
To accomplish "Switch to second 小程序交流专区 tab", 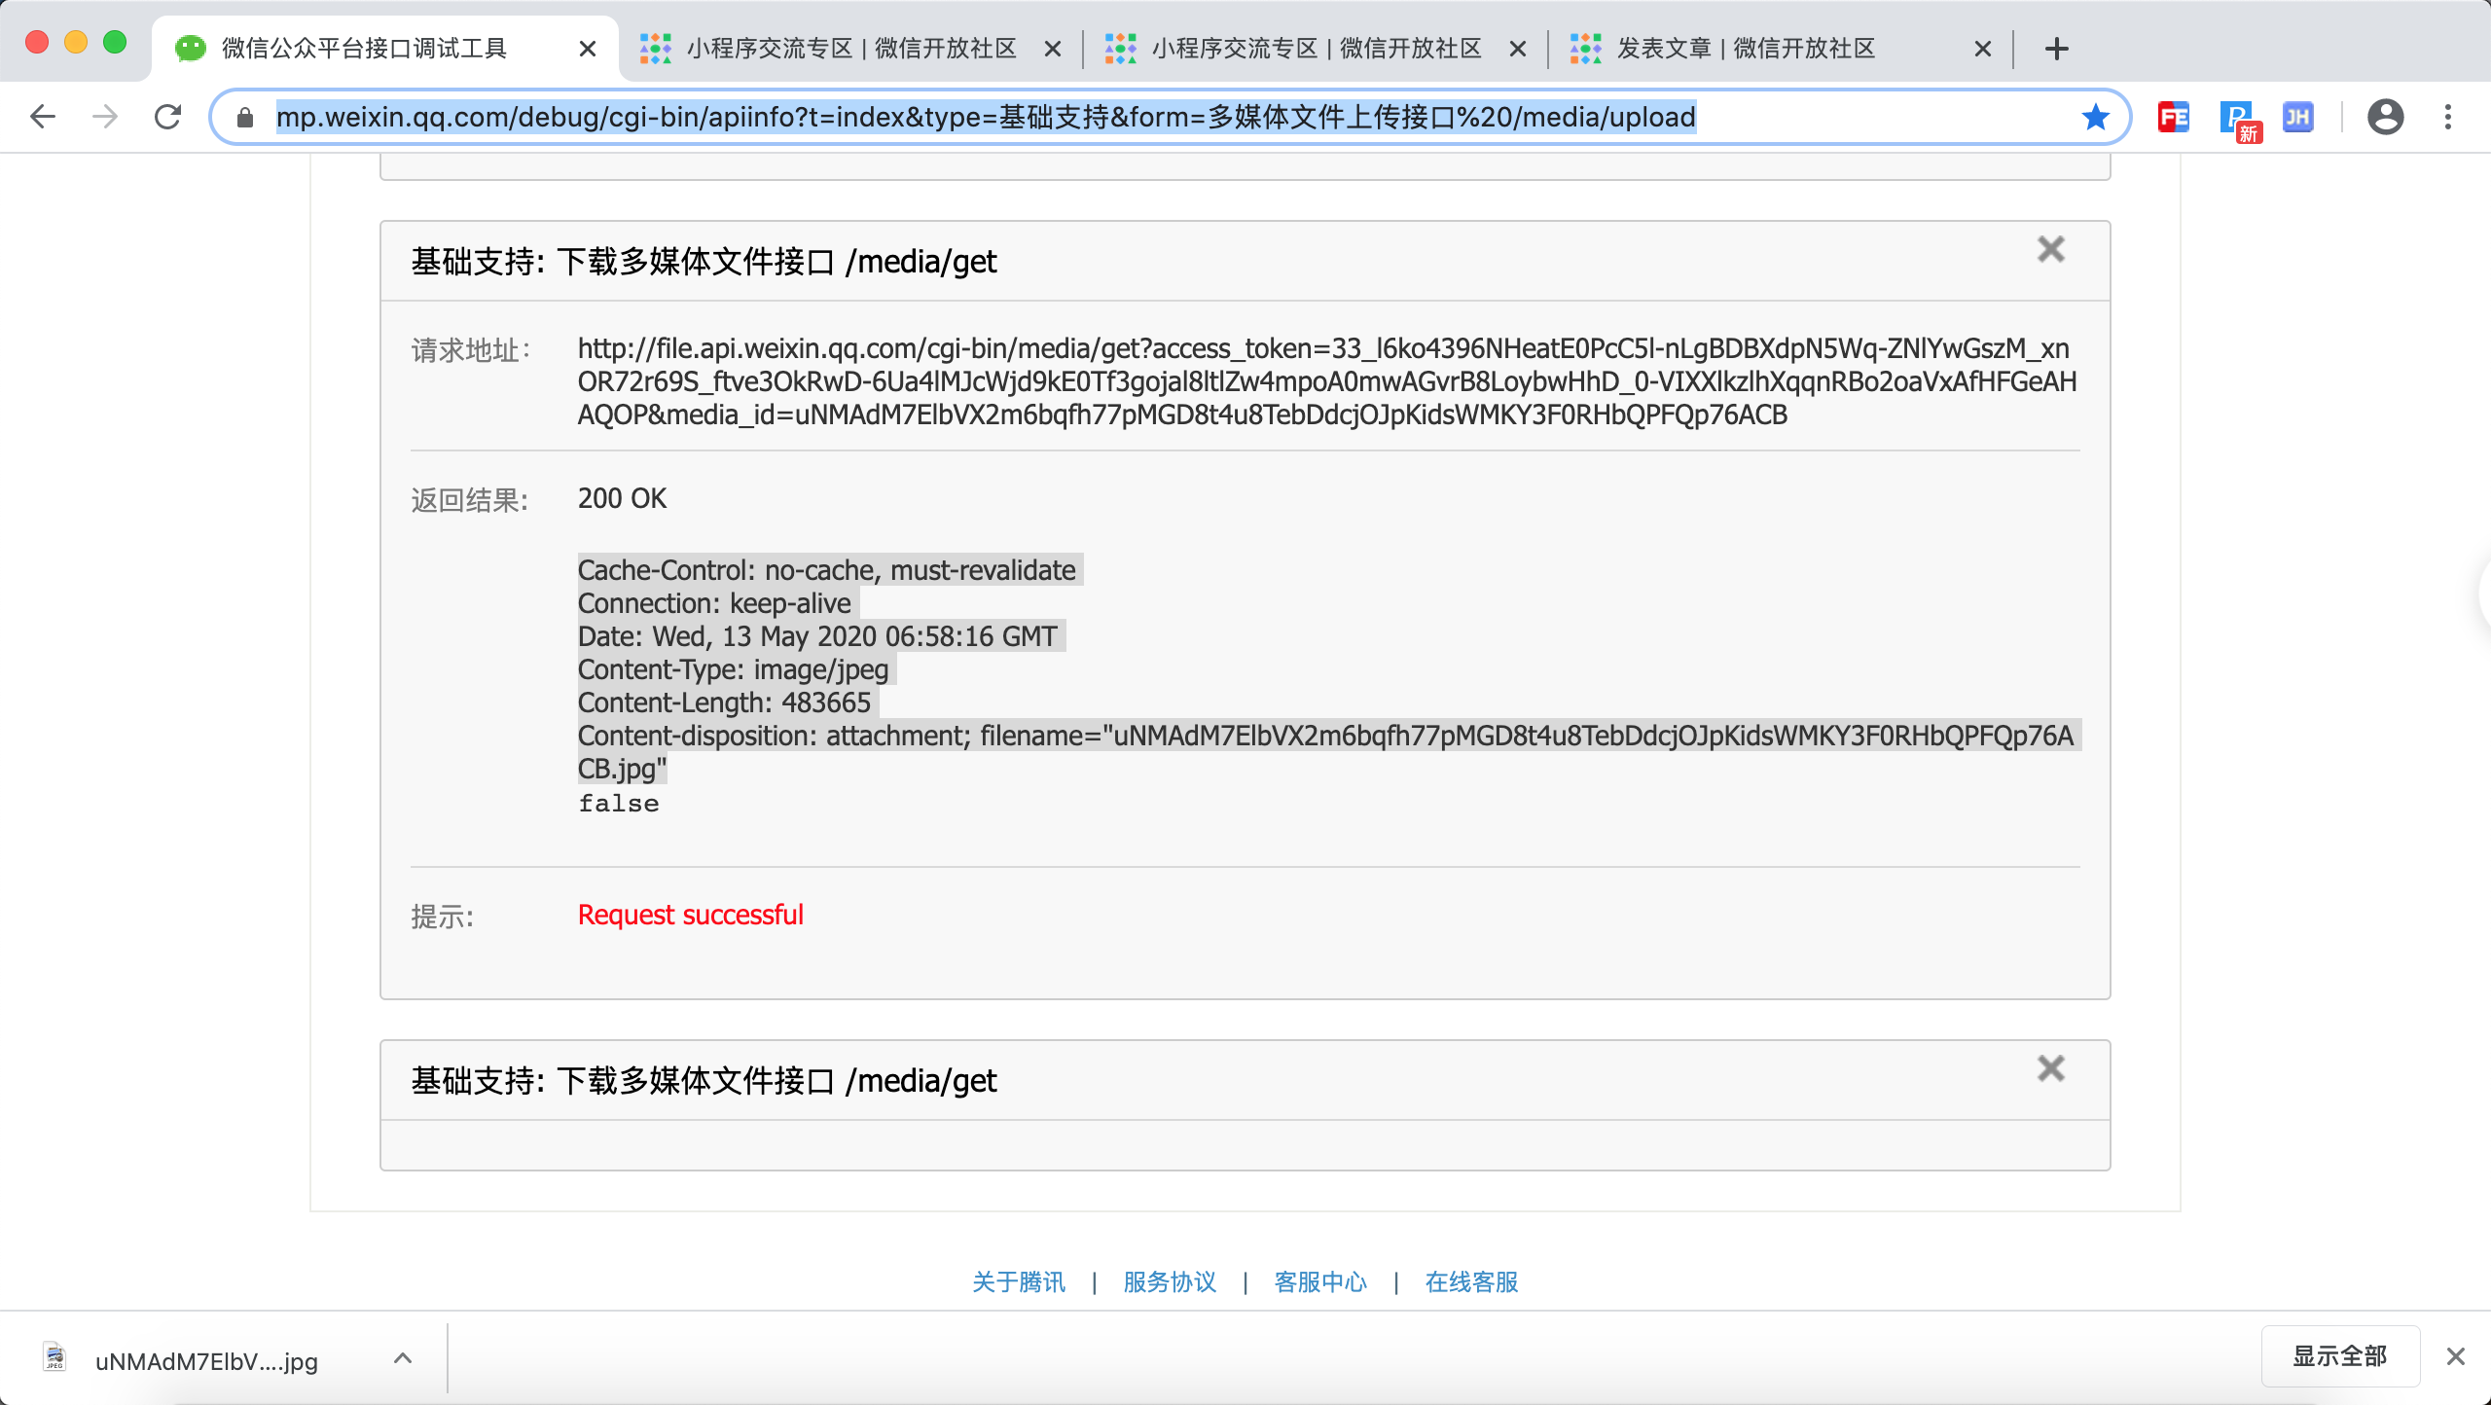I will coord(1316,49).
